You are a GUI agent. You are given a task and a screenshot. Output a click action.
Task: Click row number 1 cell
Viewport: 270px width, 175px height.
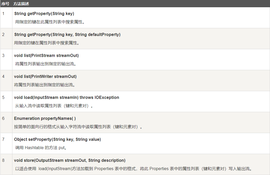point(6,18)
